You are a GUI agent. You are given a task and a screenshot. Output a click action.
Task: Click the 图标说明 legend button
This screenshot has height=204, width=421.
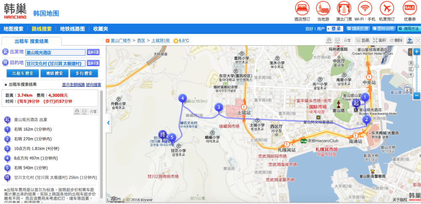[x=384, y=29]
